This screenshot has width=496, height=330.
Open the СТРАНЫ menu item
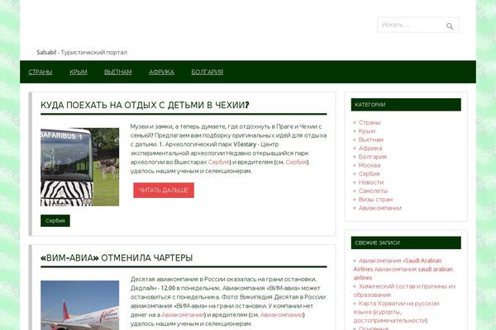[x=41, y=72]
